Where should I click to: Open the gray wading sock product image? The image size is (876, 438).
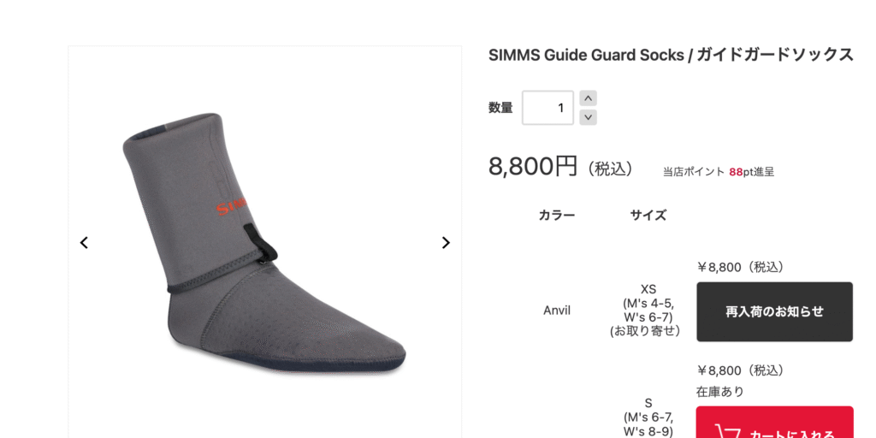click(264, 242)
